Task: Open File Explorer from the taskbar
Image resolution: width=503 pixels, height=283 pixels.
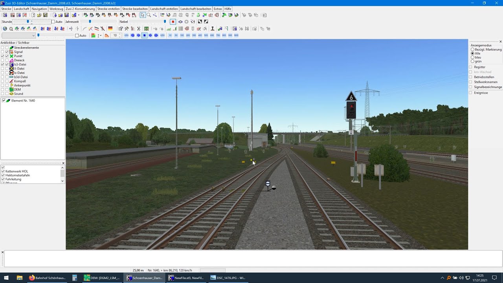Action: pos(19,278)
